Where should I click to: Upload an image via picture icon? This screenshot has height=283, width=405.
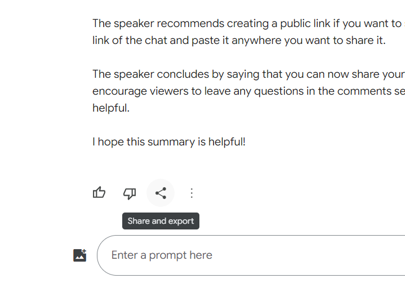[x=80, y=255]
